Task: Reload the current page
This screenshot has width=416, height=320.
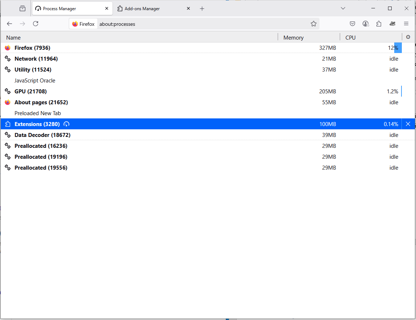Action: pyautogui.click(x=36, y=24)
